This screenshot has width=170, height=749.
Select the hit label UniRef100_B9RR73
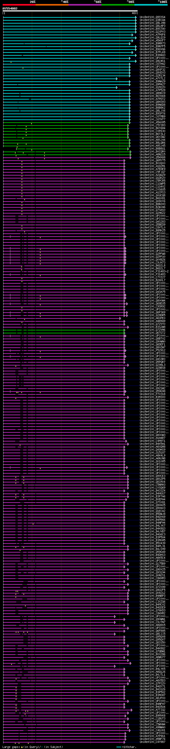(x=152, y=44)
